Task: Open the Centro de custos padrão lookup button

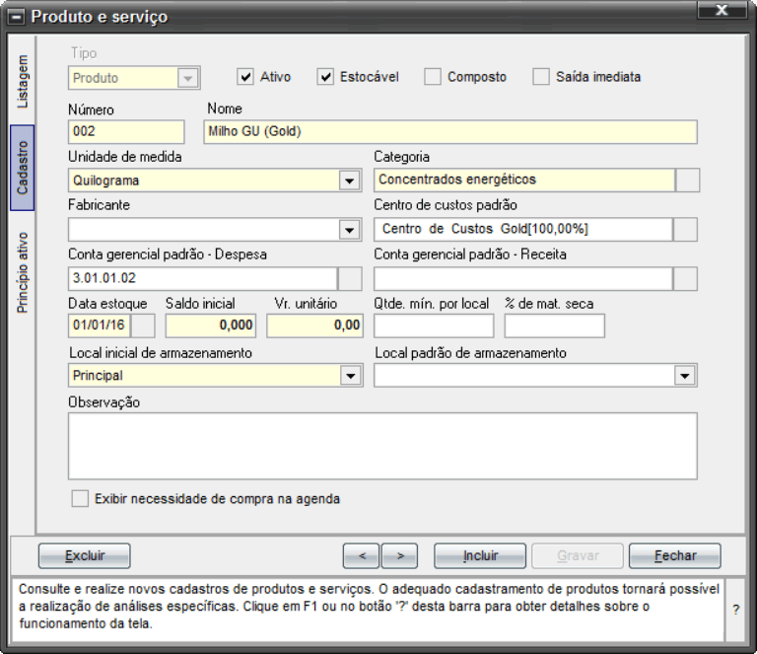Action: [x=685, y=230]
